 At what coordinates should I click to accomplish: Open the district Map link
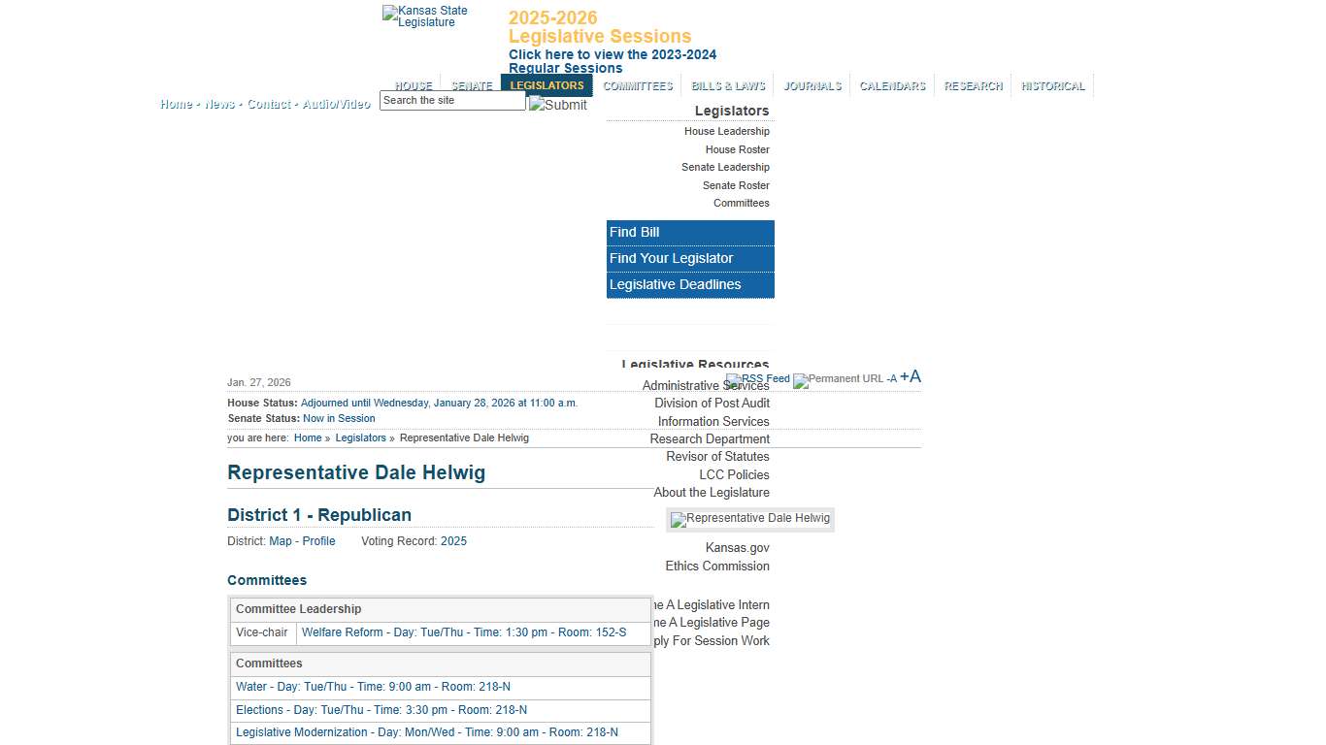click(x=280, y=541)
